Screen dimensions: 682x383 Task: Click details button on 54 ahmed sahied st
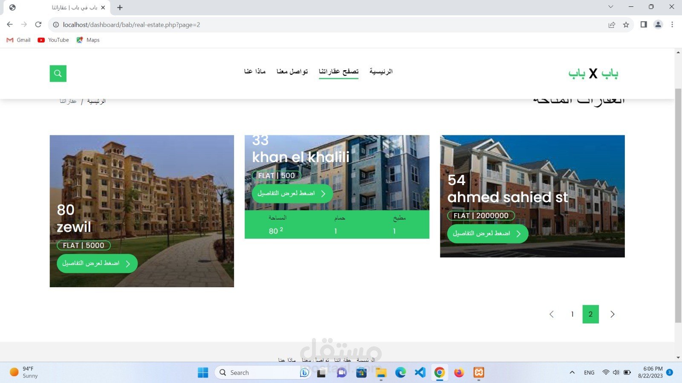coord(487,234)
